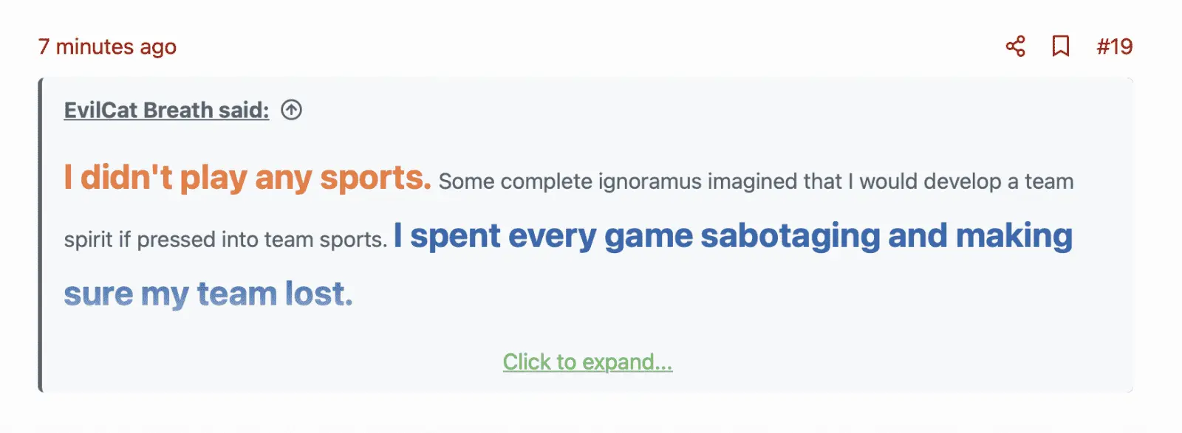Click the word "EvilCat" in the quote header
Viewport: 1182px width, 433px height.
(x=100, y=110)
